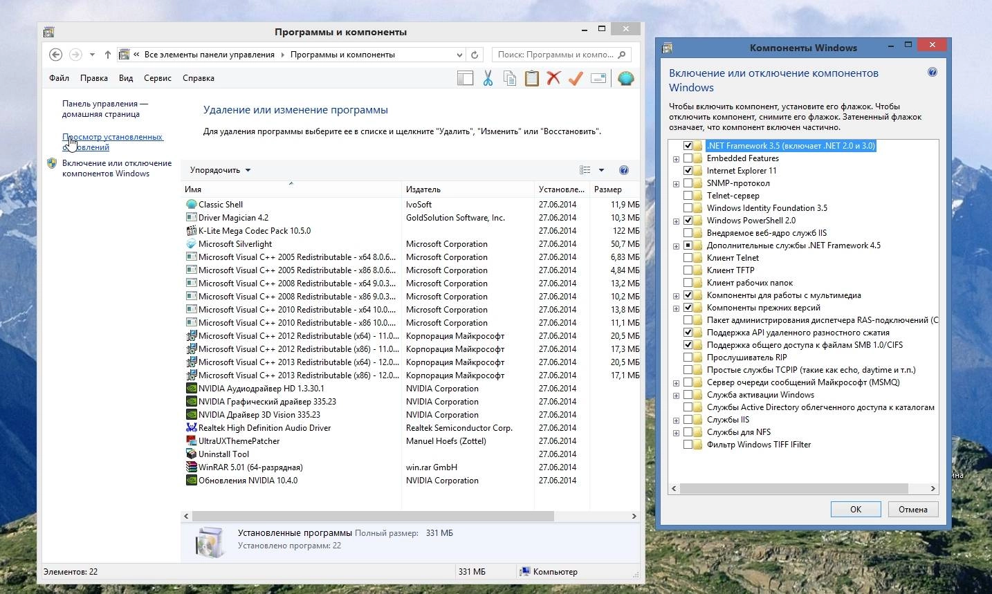Image resolution: width=992 pixels, height=594 pixels.
Task: Open the Правка menu
Action: pyautogui.click(x=93, y=78)
